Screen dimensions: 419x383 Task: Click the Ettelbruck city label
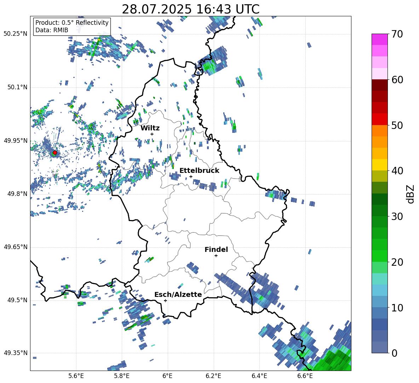click(x=199, y=171)
